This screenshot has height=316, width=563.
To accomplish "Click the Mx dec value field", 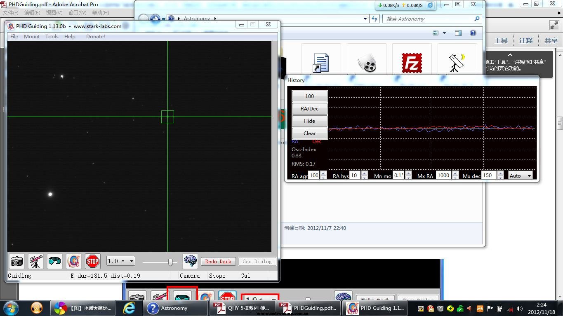I will (x=489, y=176).
